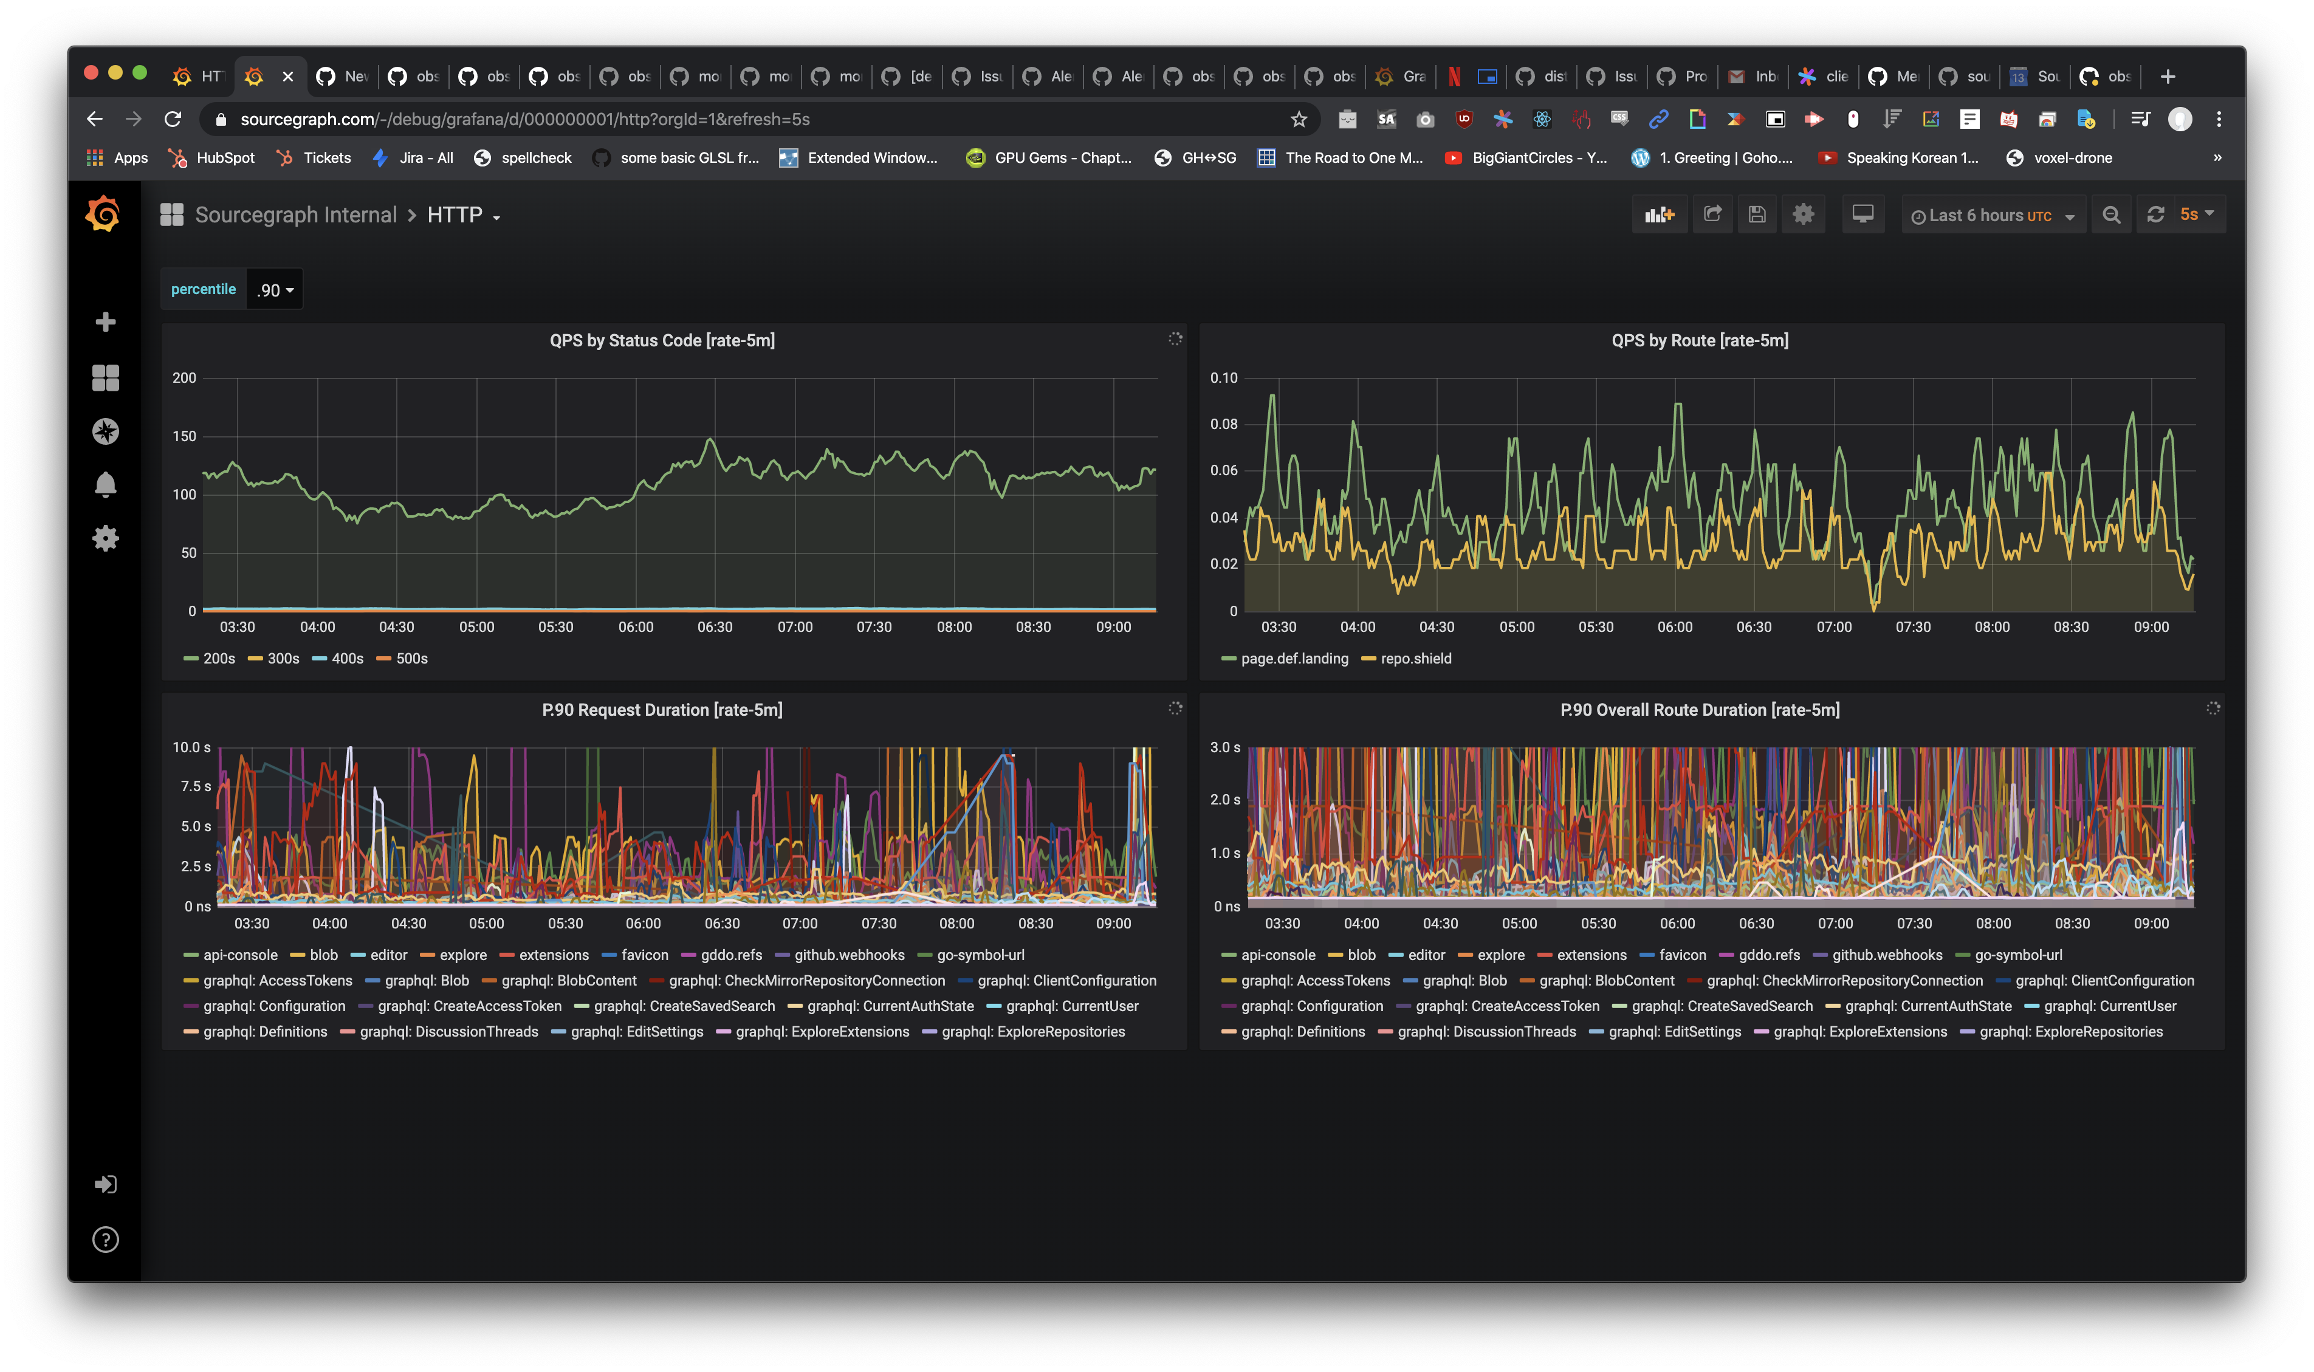Screen dimensions: 2314x1372
Task: Bookmark this page with star icon
Action: pyautogui.click(x=1299, y=119)
